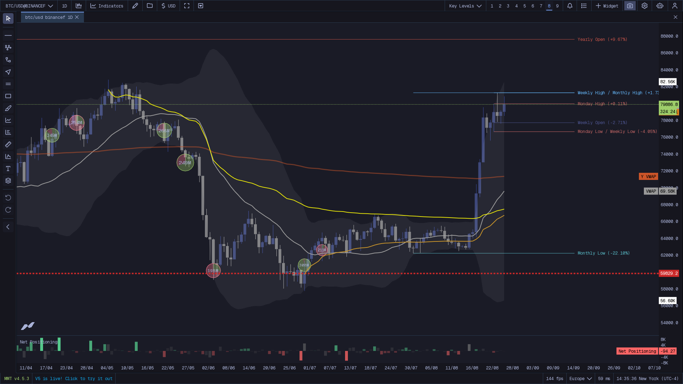The height and width of the screenshot is (384, 683).
Task: Click the pencil draw icon in top bar
Action: pyautogui.click(x=135, y=6)
